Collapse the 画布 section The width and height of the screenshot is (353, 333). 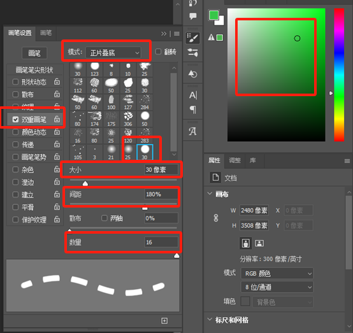(x=210, y=194)
